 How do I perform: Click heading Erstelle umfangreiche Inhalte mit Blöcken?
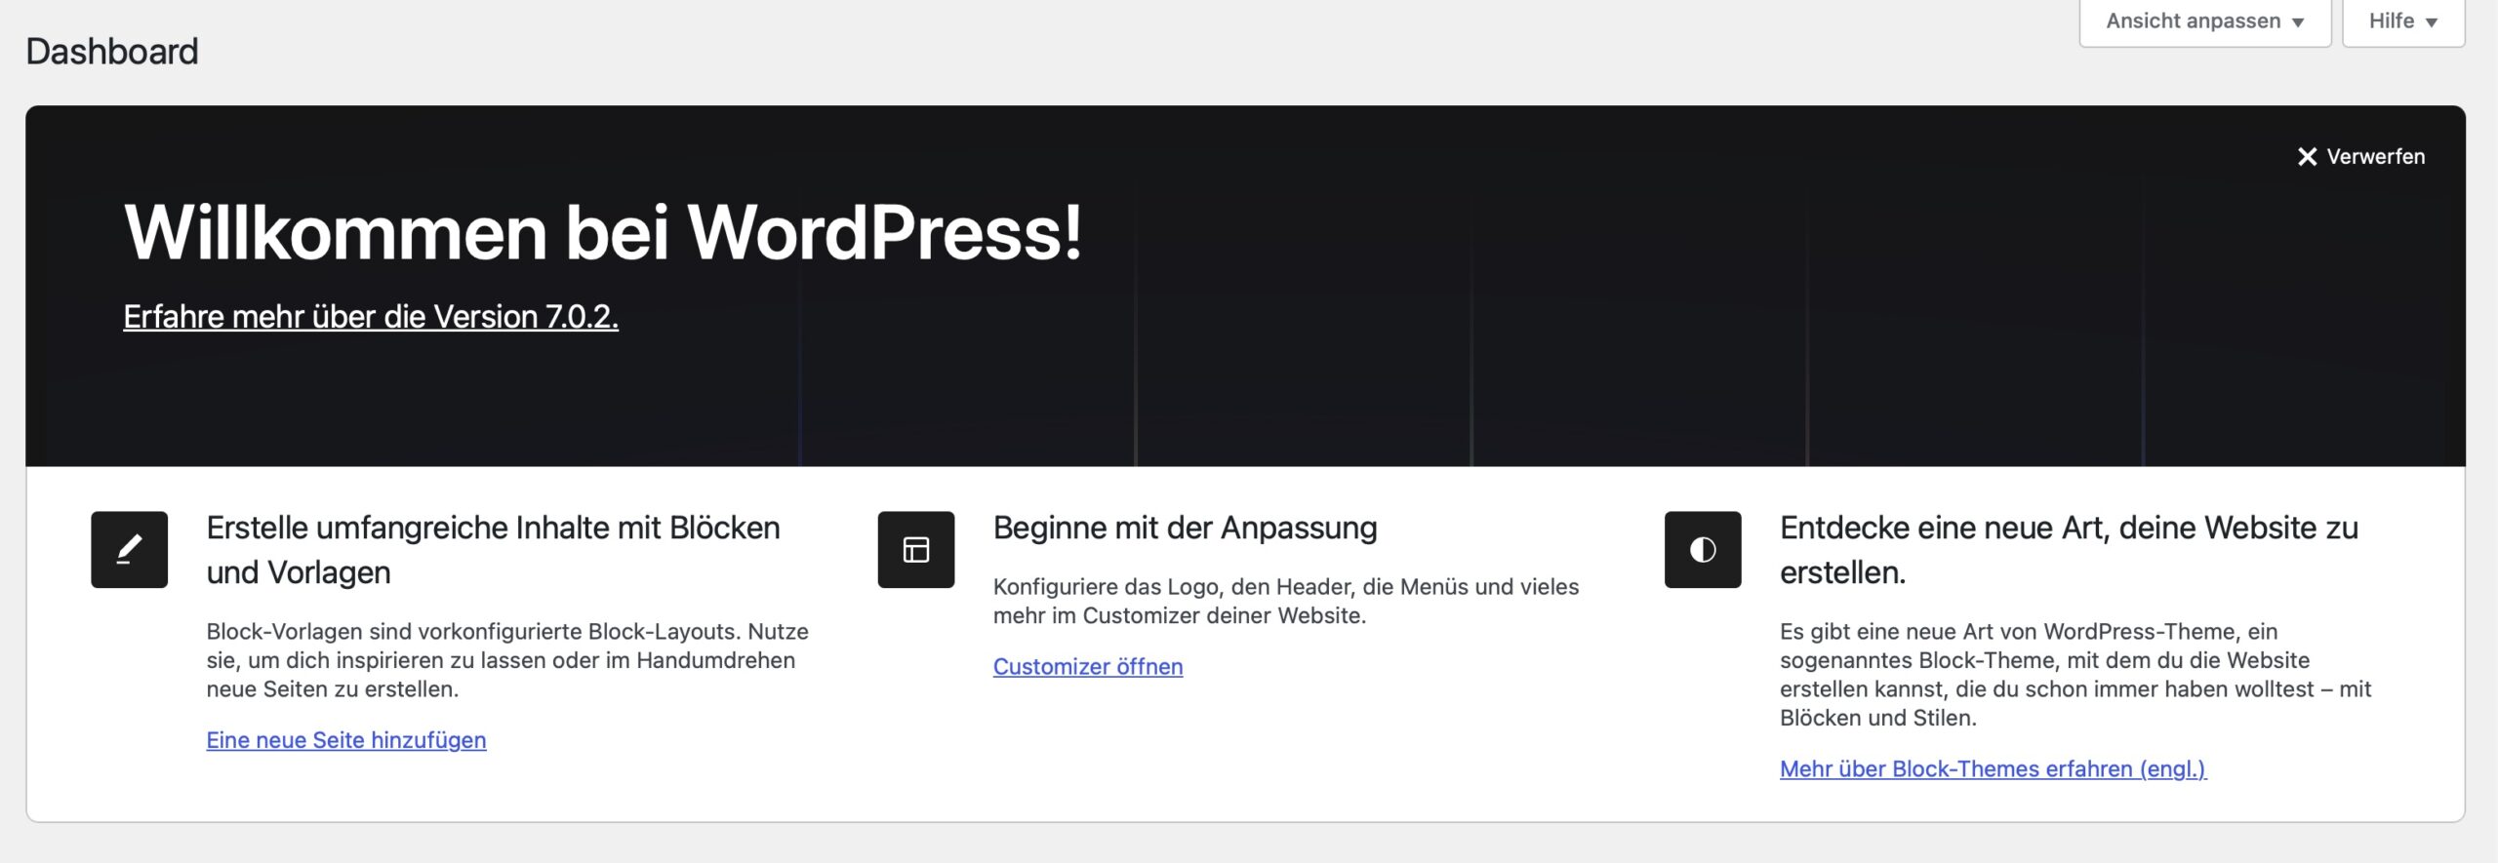coord(493,550)
